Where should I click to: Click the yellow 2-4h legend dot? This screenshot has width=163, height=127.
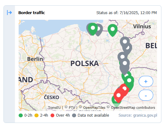(36, 115)
